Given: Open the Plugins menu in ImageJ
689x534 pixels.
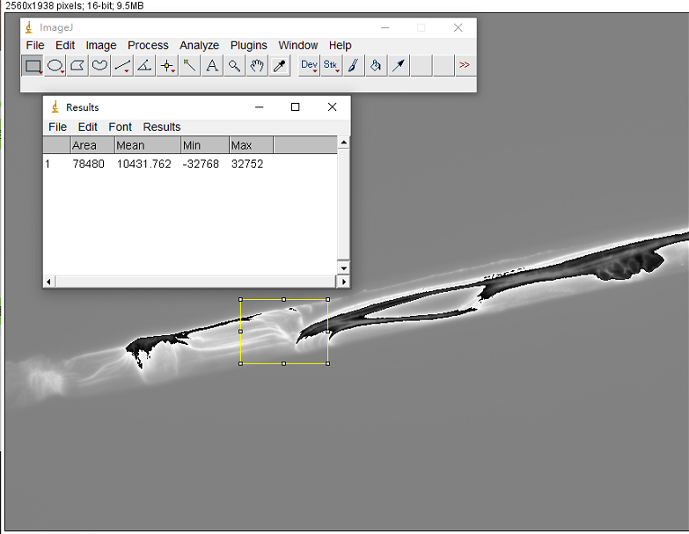Looking at the screenshot, I should point(248,45).
